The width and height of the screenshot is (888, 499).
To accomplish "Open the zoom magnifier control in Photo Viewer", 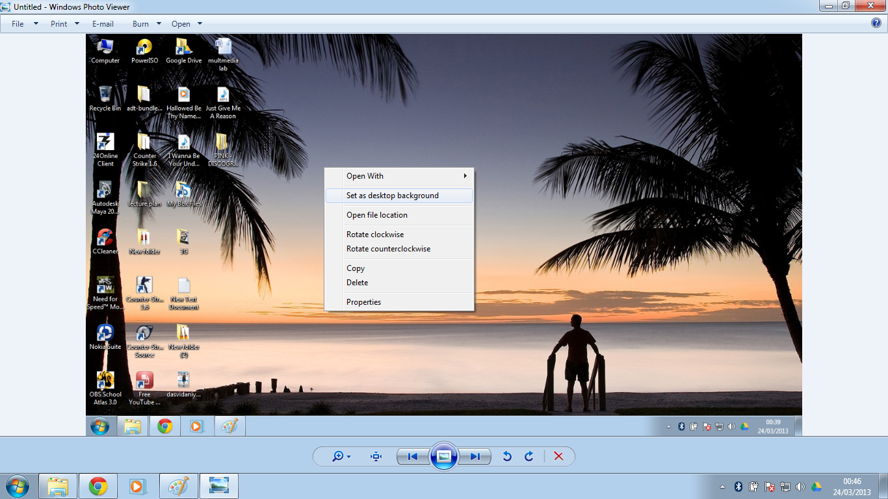I will click(x=341, y=457).
